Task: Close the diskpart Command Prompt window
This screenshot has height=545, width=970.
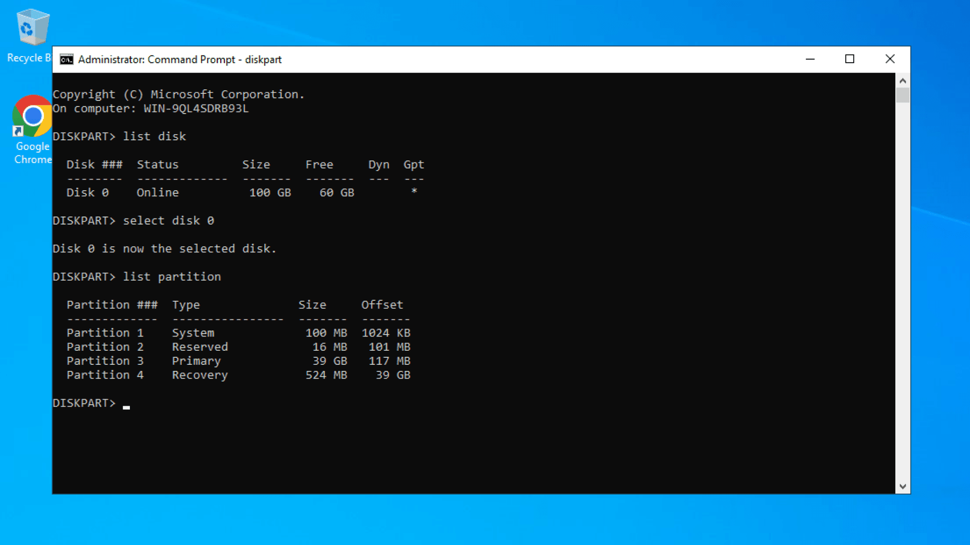Action: pos(890,59)
